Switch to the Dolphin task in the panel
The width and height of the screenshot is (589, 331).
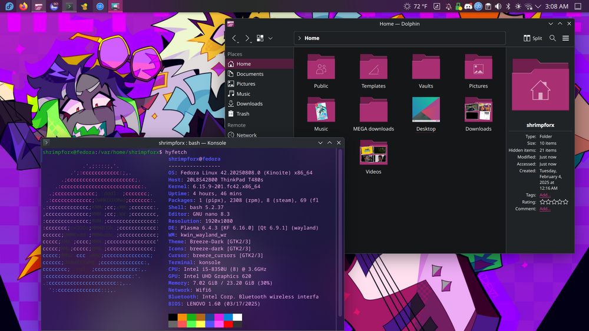point(38,6)
